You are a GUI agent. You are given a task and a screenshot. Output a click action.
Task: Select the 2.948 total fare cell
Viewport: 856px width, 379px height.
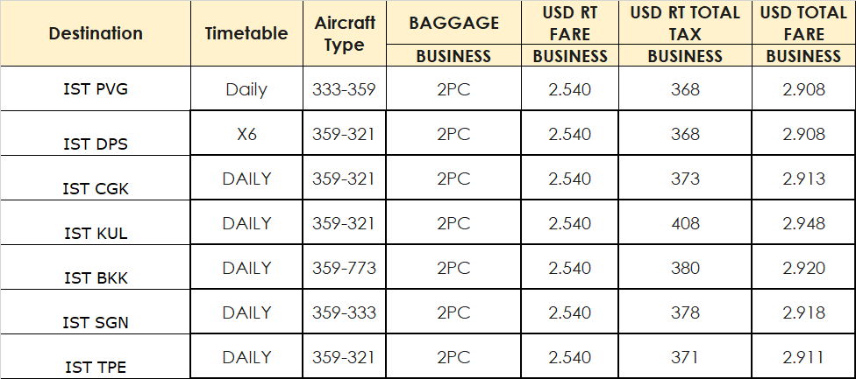click(x=803, y=222)
